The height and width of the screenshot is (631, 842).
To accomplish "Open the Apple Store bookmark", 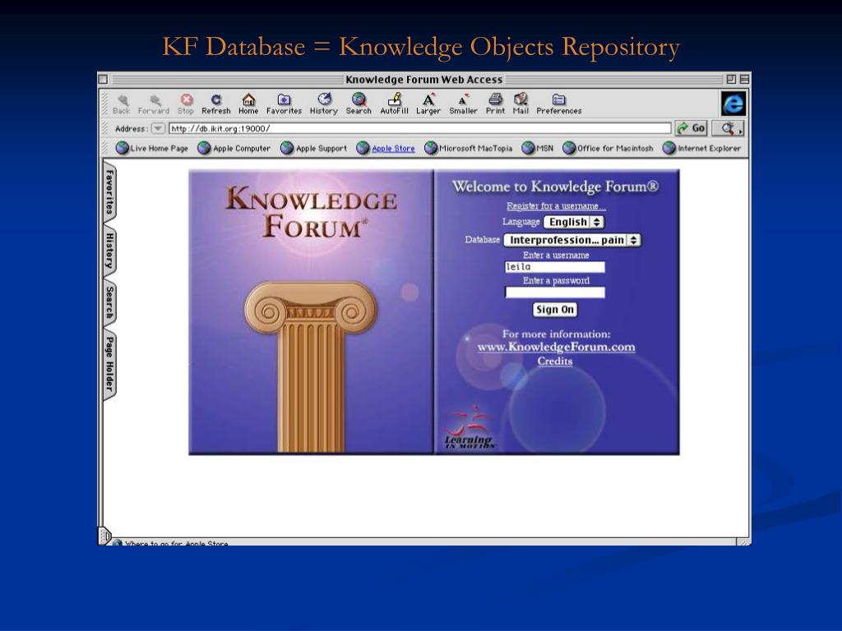I will tap(386, 148).
